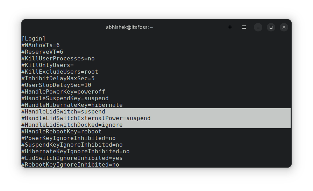The image size is (313, 191).
Task: Open a new terminal tab with plus icon
Action: click(230, 27)
